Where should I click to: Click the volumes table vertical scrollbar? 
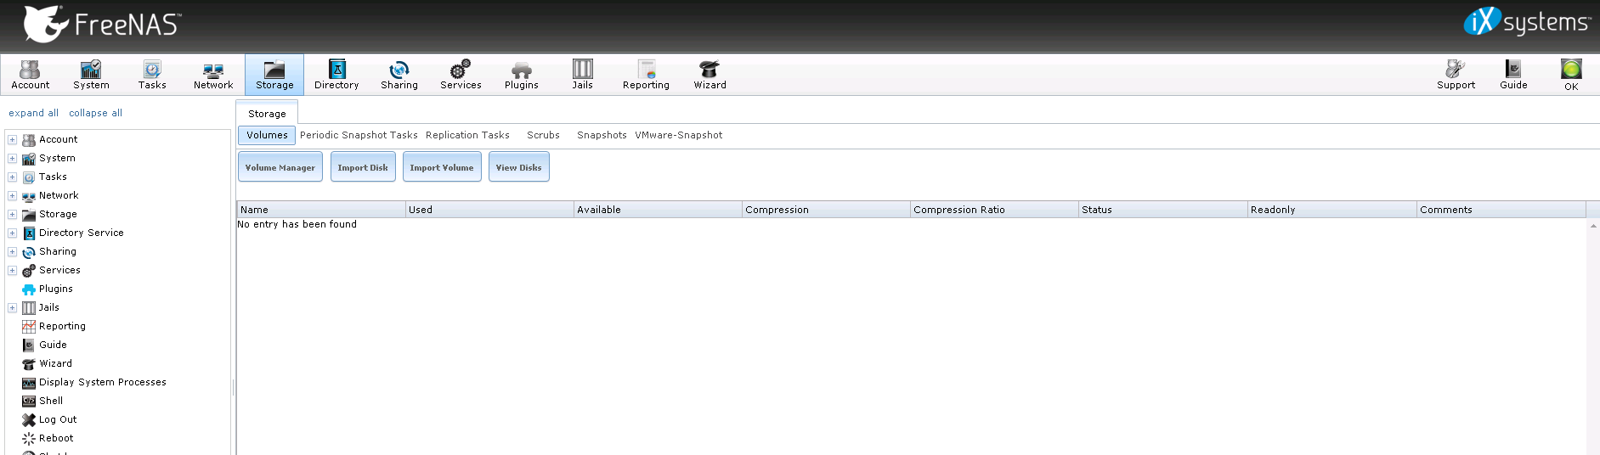click(1592, 336)
